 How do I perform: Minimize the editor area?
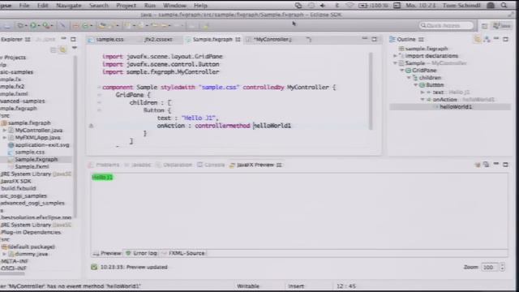pos(364,39)
